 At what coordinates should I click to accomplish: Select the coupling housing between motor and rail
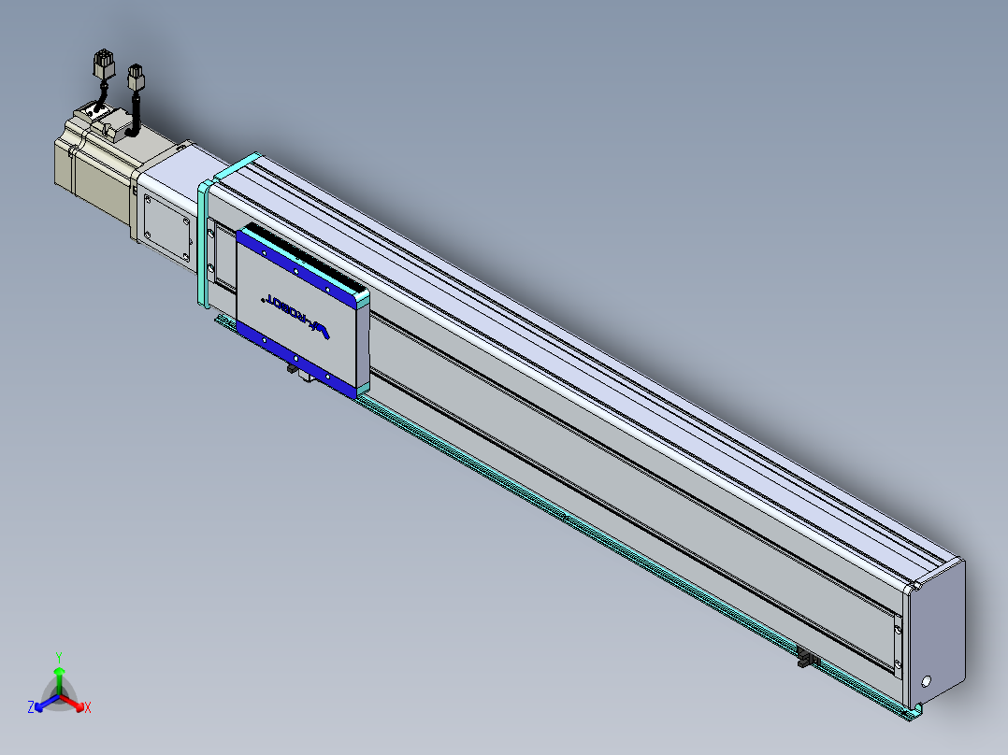pos(168,206)
